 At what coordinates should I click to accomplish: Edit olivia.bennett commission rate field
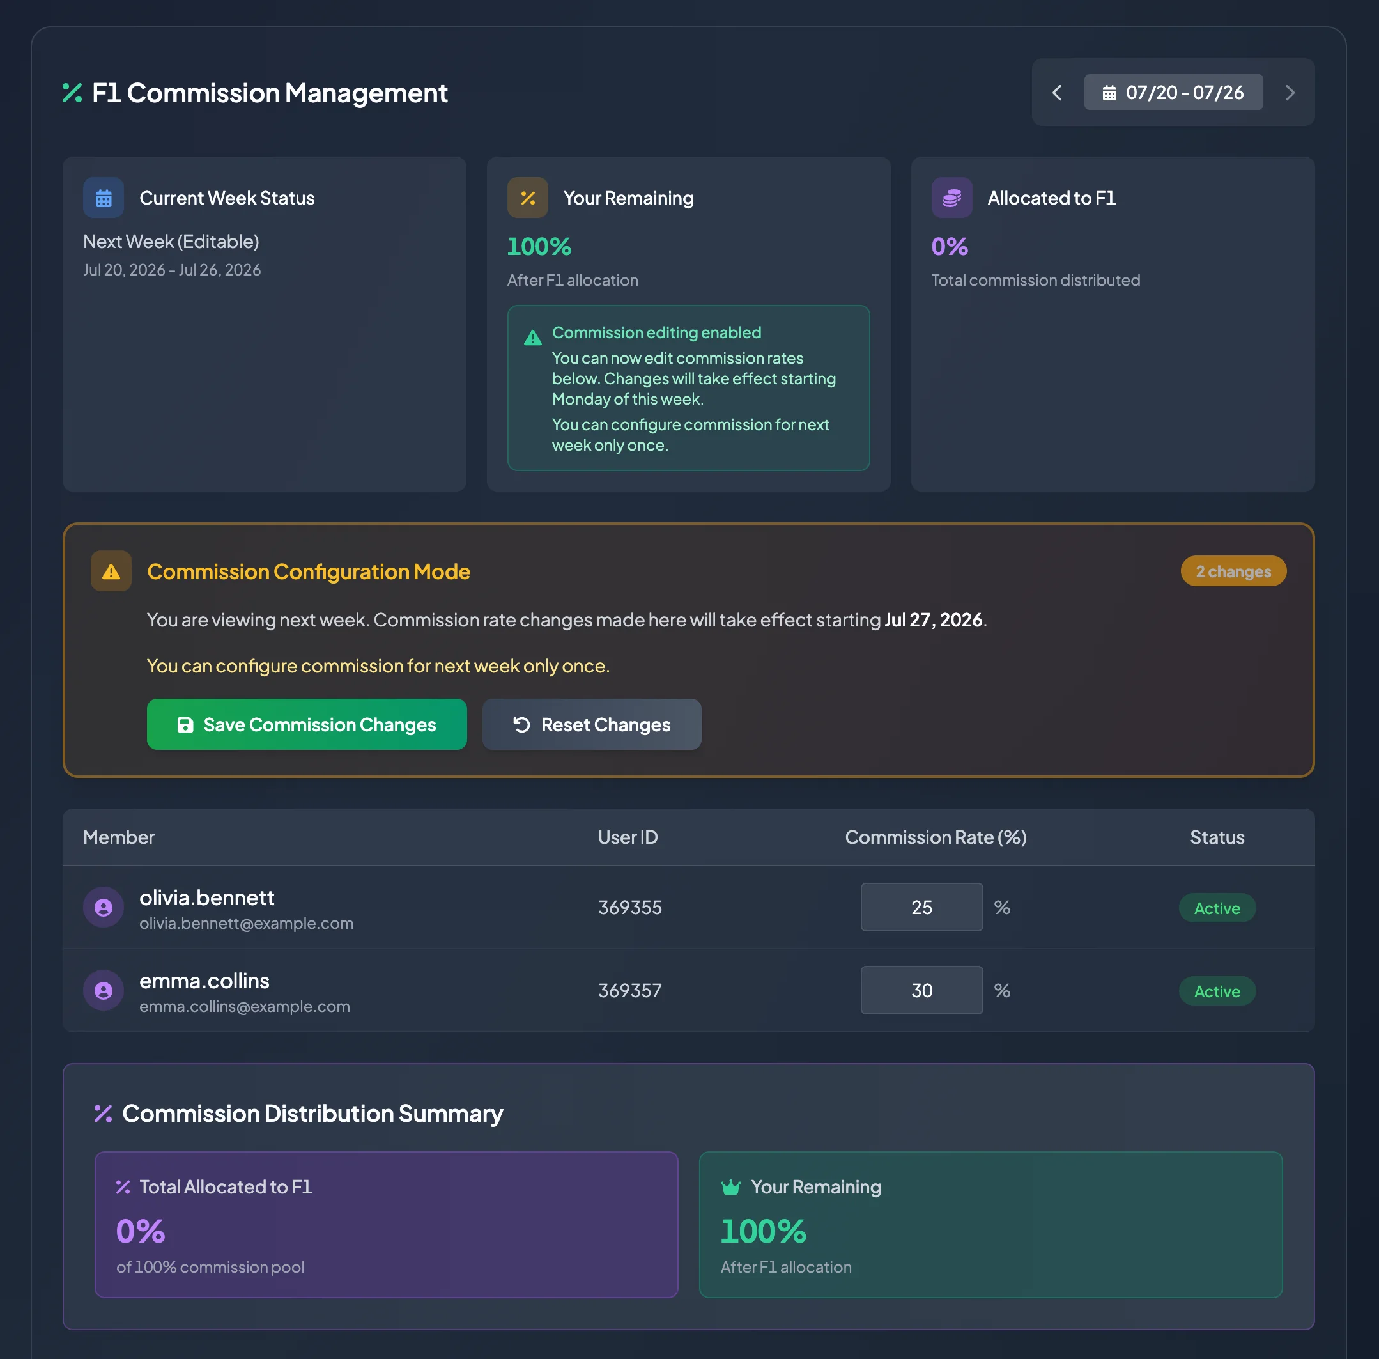pyautogui.click(x=921, y=907)
